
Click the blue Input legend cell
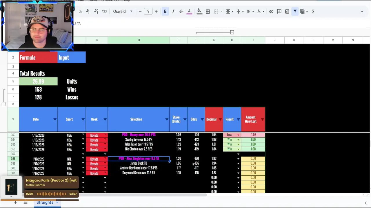click(72, 57)
